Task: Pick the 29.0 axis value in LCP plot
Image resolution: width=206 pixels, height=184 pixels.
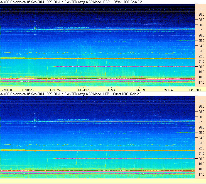Action: click(x=202, y=112)
